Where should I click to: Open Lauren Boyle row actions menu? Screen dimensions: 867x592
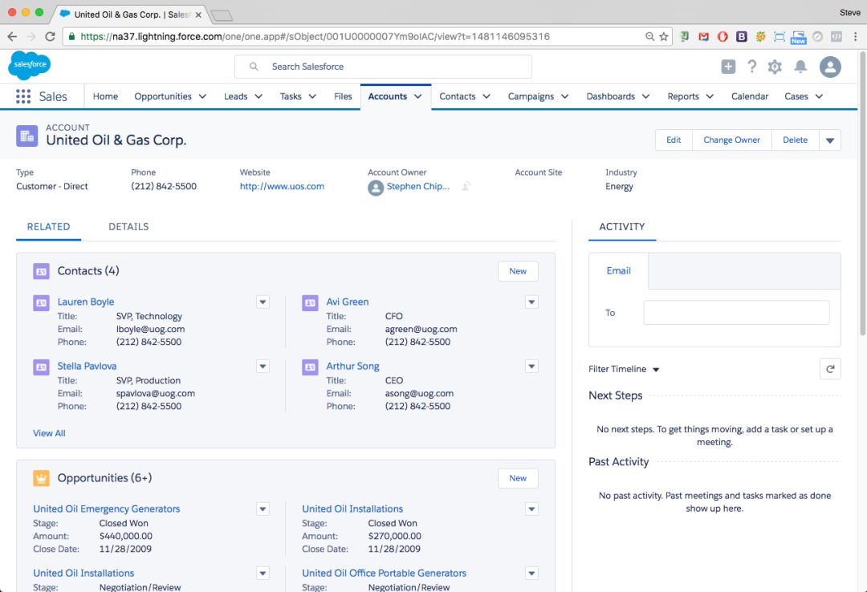(263, 302)
